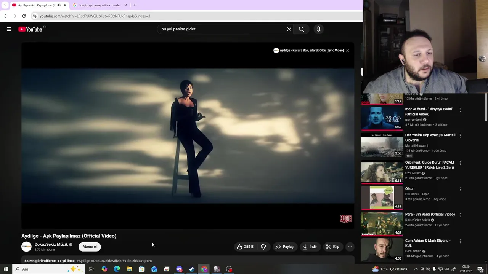Screen dimensions: 488x274
Task: Open the Windows Start menu
Action: [6, 269]
